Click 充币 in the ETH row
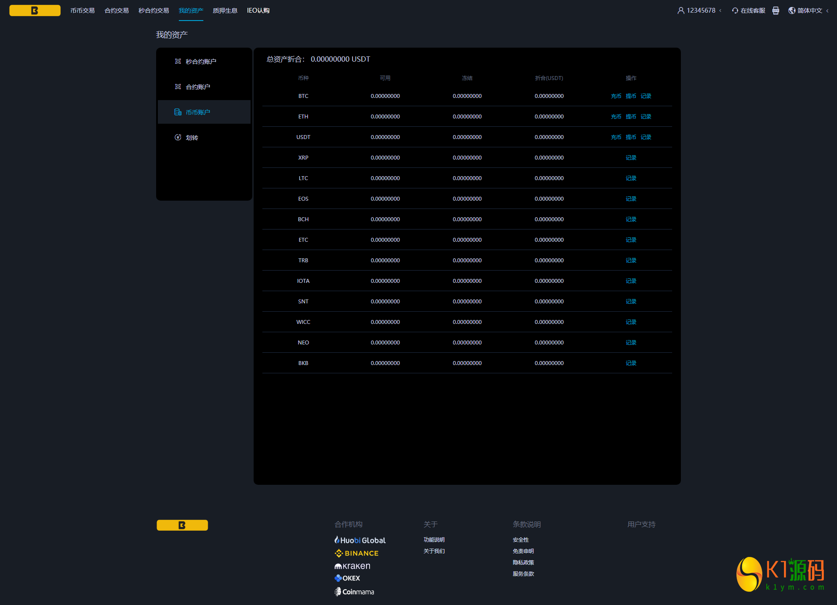Viewport: 837px width, 605px height. click(x=616, y=117)
